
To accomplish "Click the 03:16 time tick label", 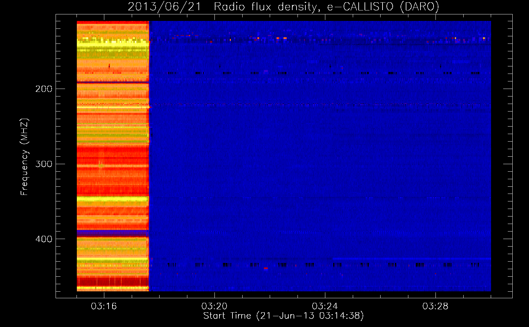I will [x=104, y=306].
